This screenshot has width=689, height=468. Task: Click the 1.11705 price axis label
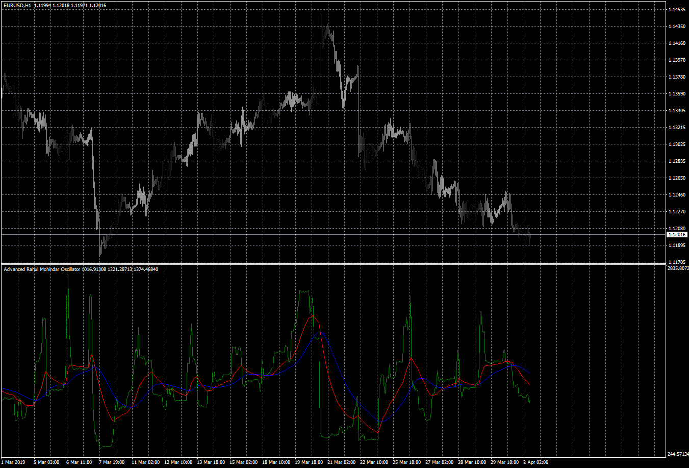(x=677, y=262)
